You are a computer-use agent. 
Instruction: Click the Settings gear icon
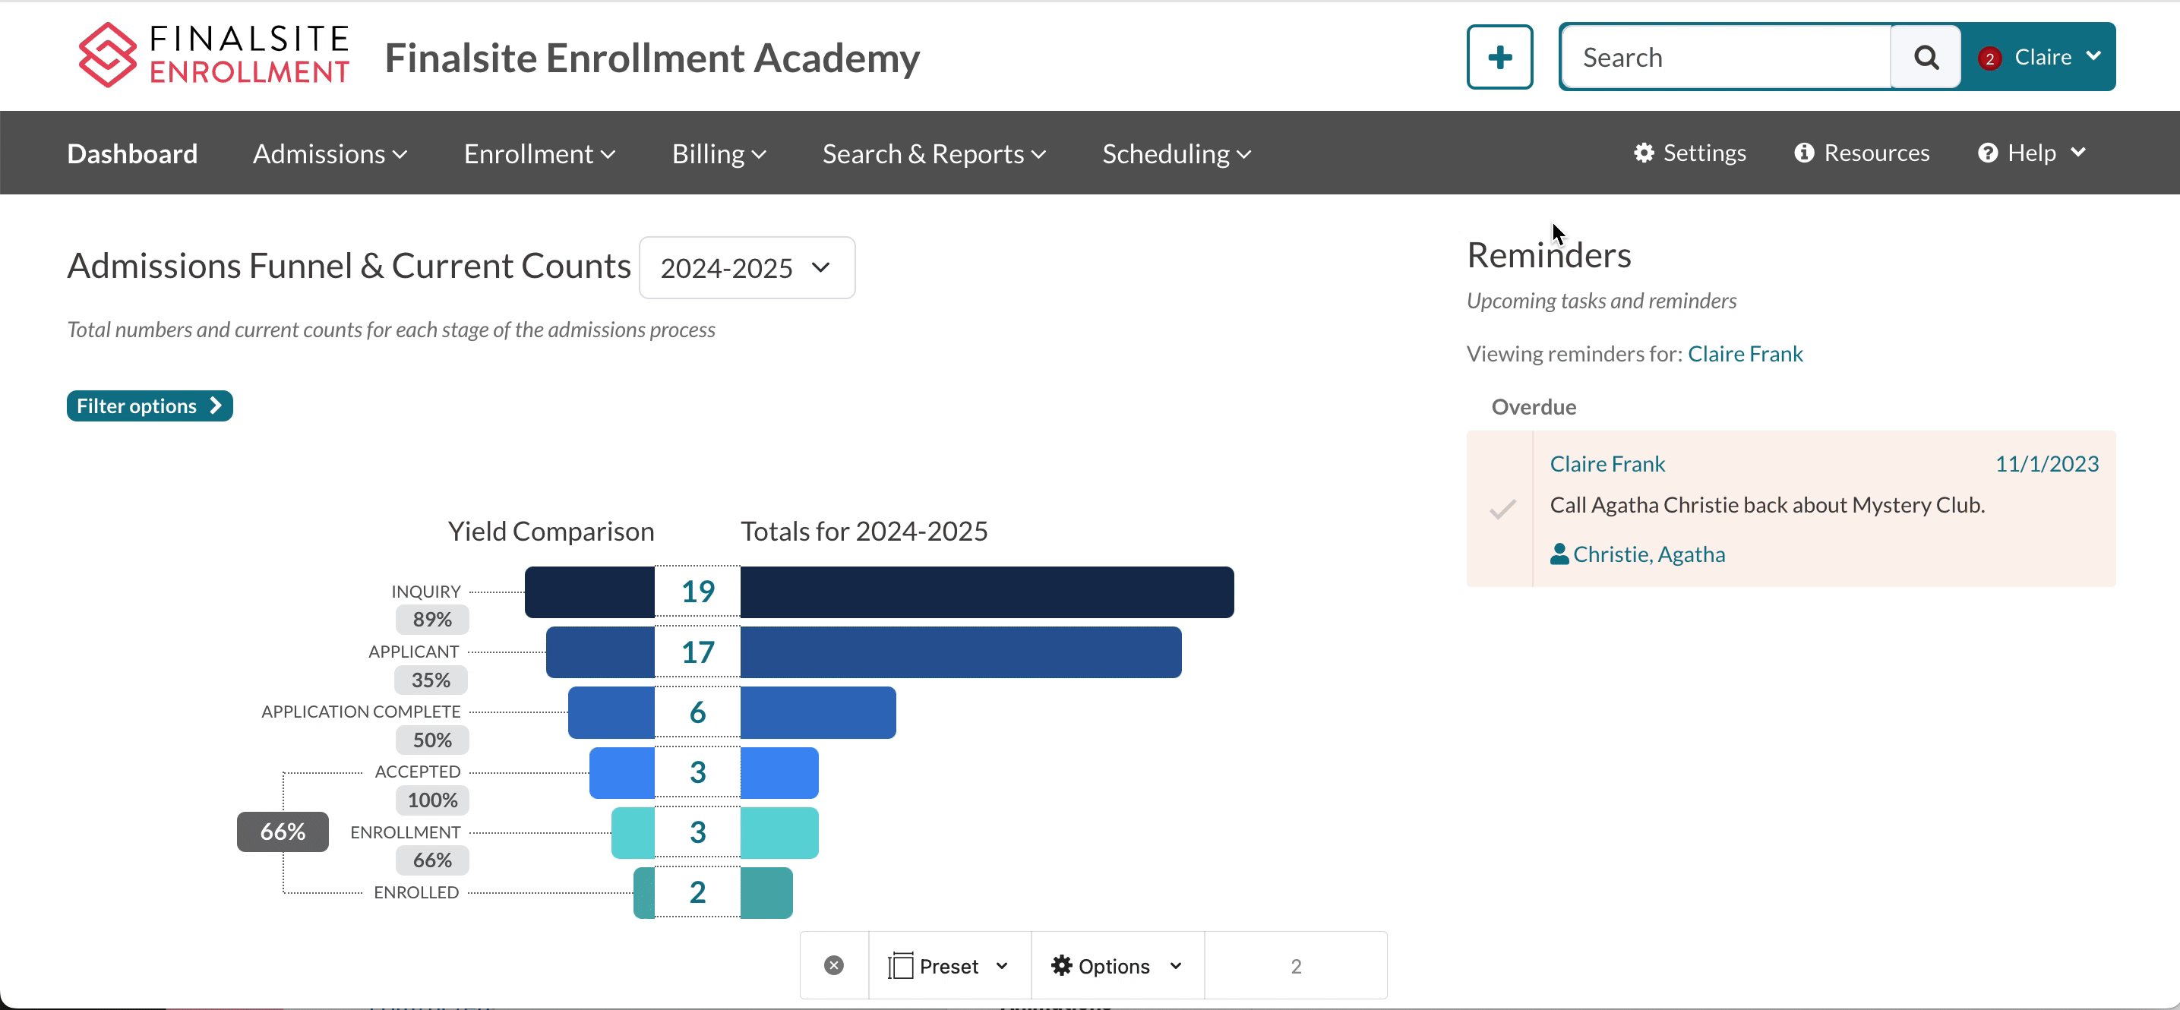[1644, 153]
